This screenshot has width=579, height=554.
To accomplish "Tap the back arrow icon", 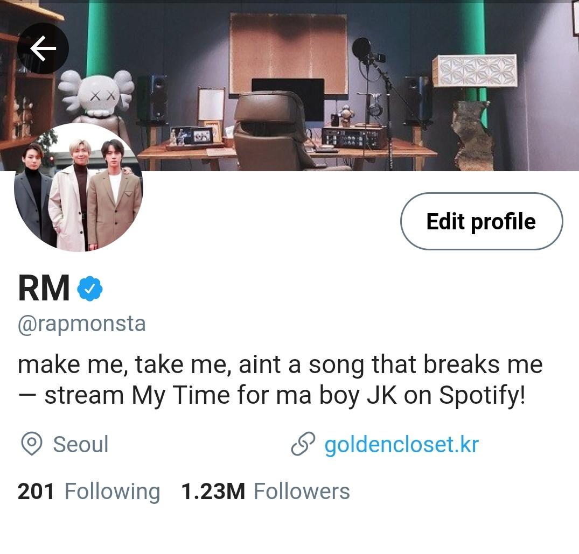I will [x=43, y=48].
